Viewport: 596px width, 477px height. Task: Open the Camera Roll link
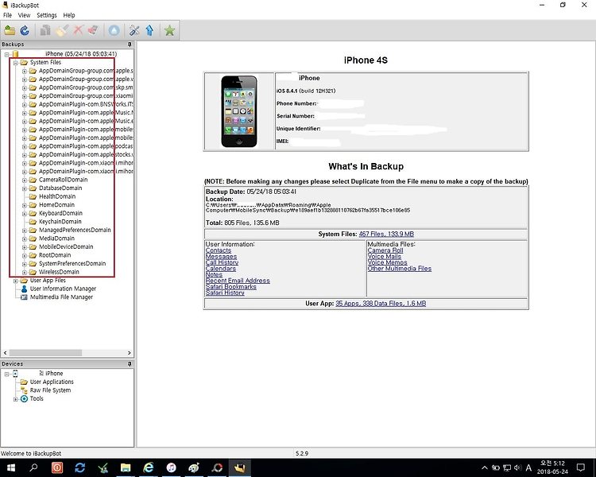pos(385,250)
